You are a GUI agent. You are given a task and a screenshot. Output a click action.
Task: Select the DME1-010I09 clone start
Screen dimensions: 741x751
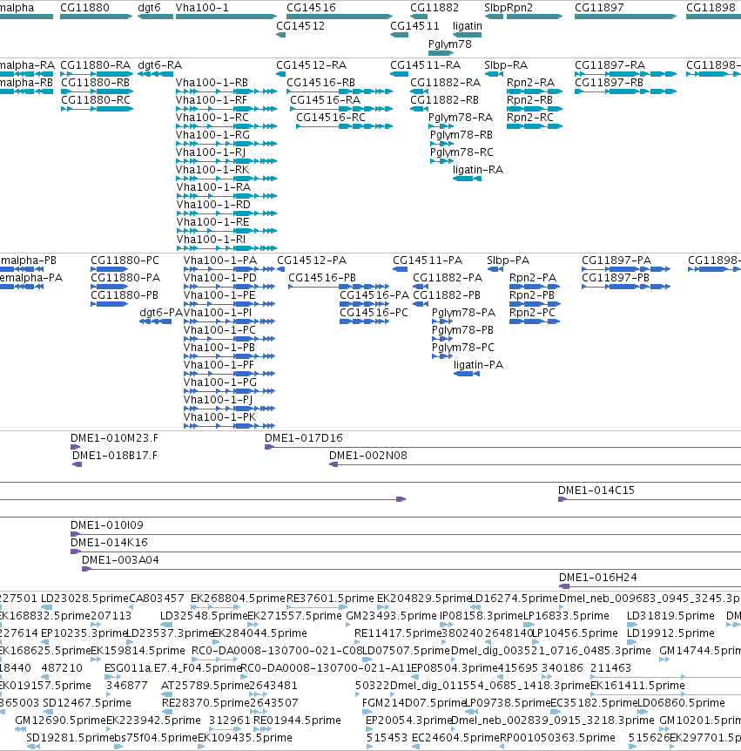tap(75, 534)
